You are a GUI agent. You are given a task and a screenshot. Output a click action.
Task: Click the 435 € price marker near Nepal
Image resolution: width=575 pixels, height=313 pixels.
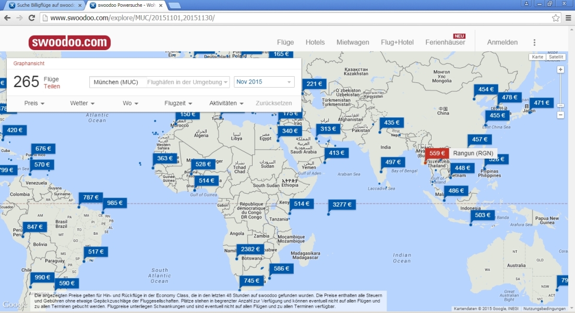pos(392,123)
